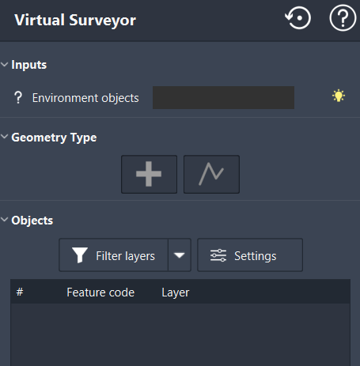This screenshot has height=366, width=360.
Task: Select the point geometry plus icon
Action: click(x=149, y=174)
